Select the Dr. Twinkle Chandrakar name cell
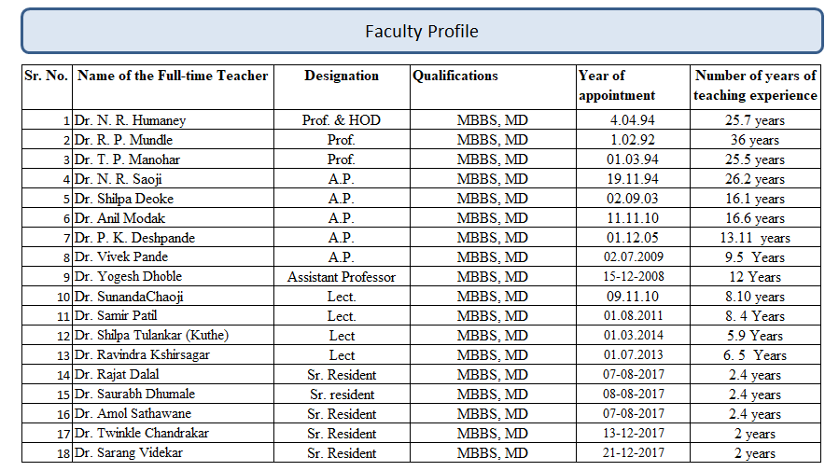The image size is (839, 471). pos(173,433)
